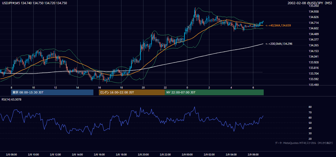336x157 pixels.
Task: Select the NY 22:00-07:00 JST session bar
Action: coord(214,92)
